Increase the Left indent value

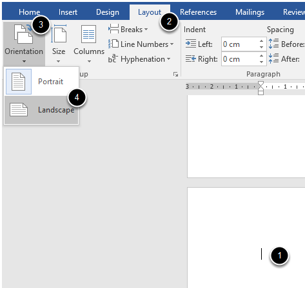261,41
